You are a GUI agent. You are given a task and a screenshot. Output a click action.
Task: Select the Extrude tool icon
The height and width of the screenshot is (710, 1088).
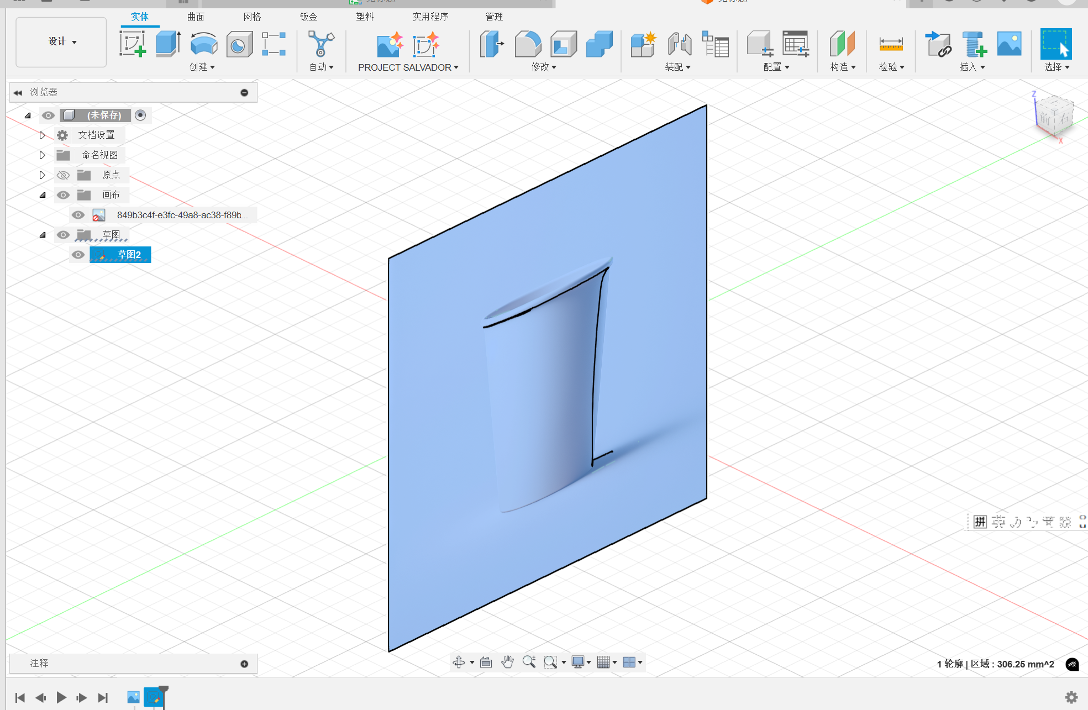point(168,44)
